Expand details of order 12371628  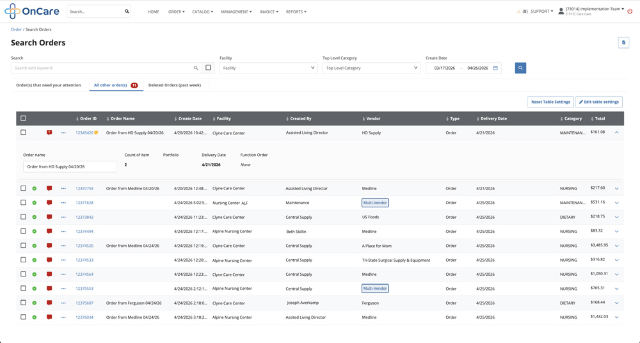(617, 203)
